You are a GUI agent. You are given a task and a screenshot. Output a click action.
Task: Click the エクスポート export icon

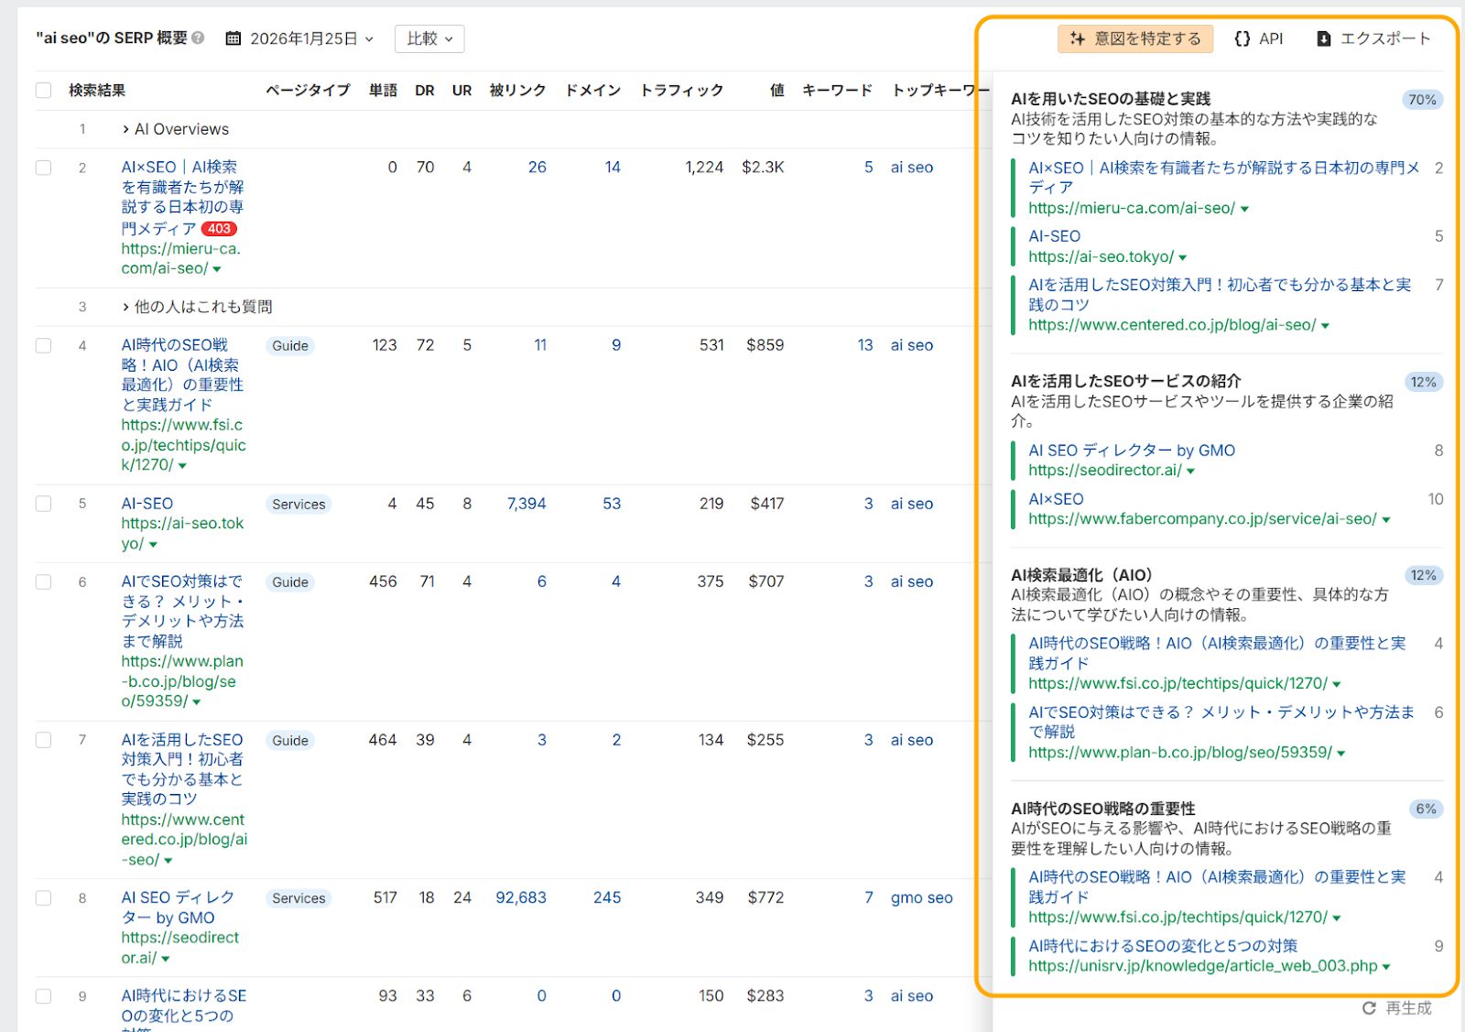pyautogui.click(x=1323, y=38)
